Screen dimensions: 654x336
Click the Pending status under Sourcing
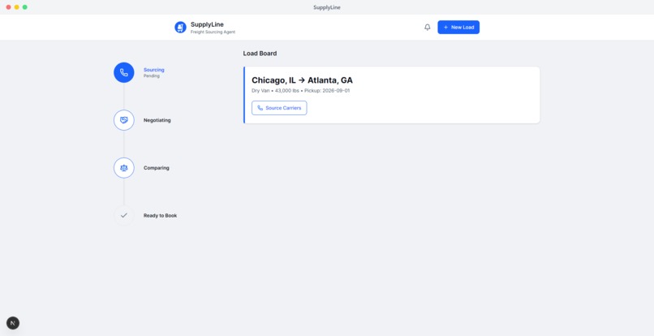click(x=152, y=76)
